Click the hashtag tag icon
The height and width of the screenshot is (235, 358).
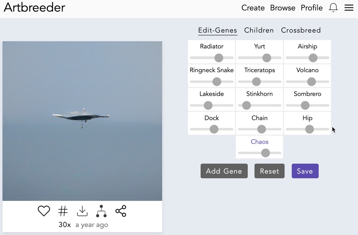pos(63,211)
